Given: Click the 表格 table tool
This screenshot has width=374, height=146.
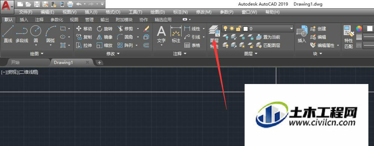Looking at the screenshot, I should click(x=192, y=45).
